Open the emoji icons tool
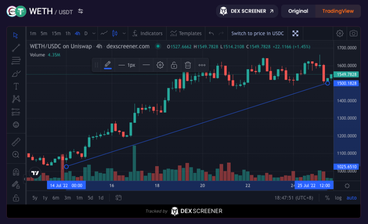Screen dimensions: 368x224 [x=16, y=124]
